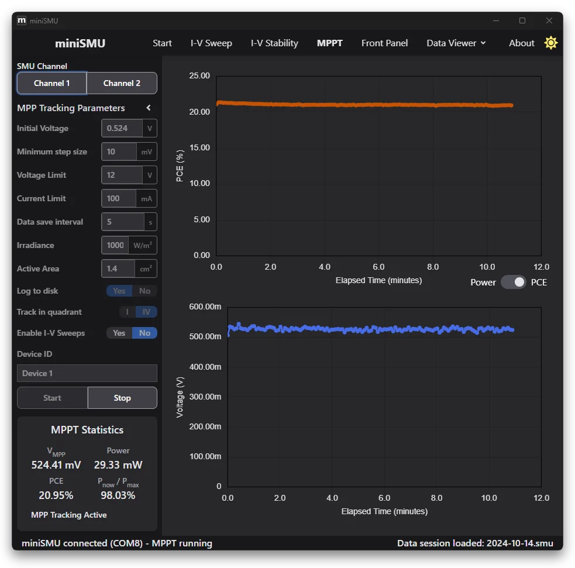Click the W/m² unit of Irradiance

[143, 245]
